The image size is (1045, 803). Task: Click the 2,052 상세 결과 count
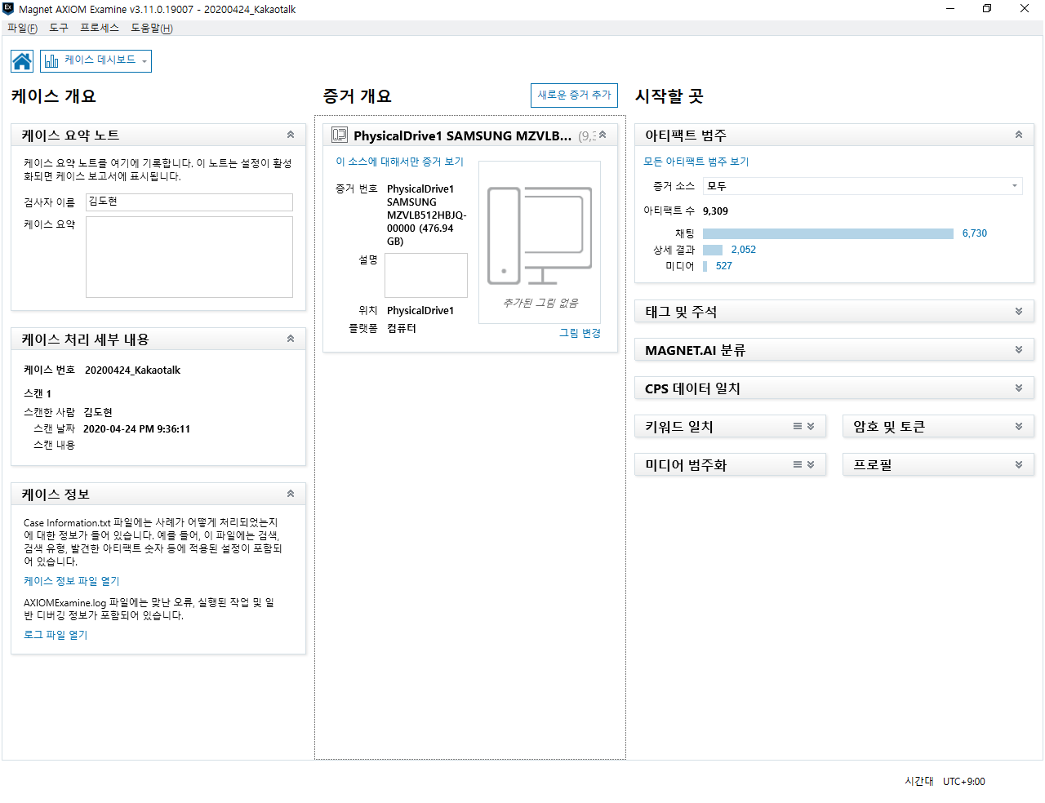[744, 250]
